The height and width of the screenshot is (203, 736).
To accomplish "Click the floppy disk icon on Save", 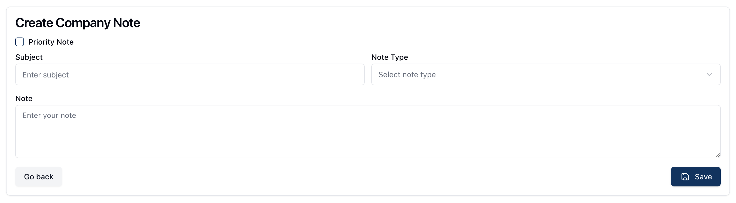I will click(x=685, y=177).
